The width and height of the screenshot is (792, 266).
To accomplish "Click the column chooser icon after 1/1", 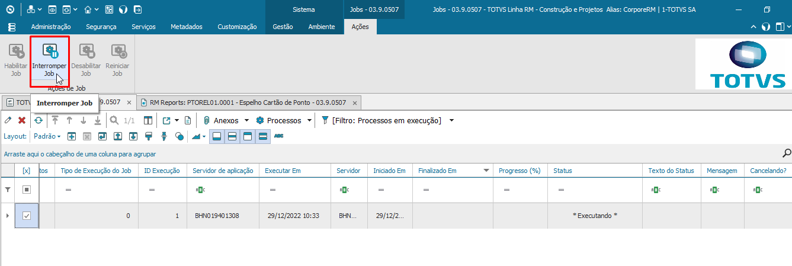I will 148,120.
